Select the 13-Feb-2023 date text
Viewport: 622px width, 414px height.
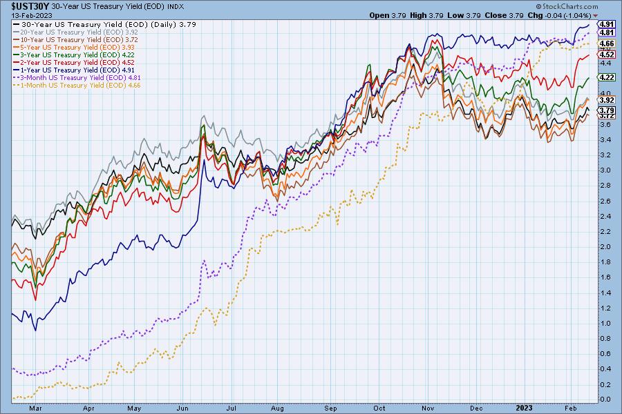click(32, 15)
